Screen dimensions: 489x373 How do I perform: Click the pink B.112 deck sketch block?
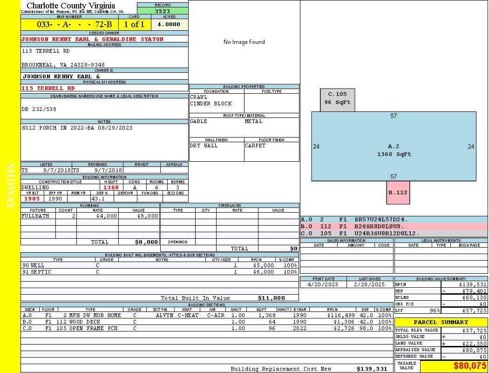[x=398, y=192]
